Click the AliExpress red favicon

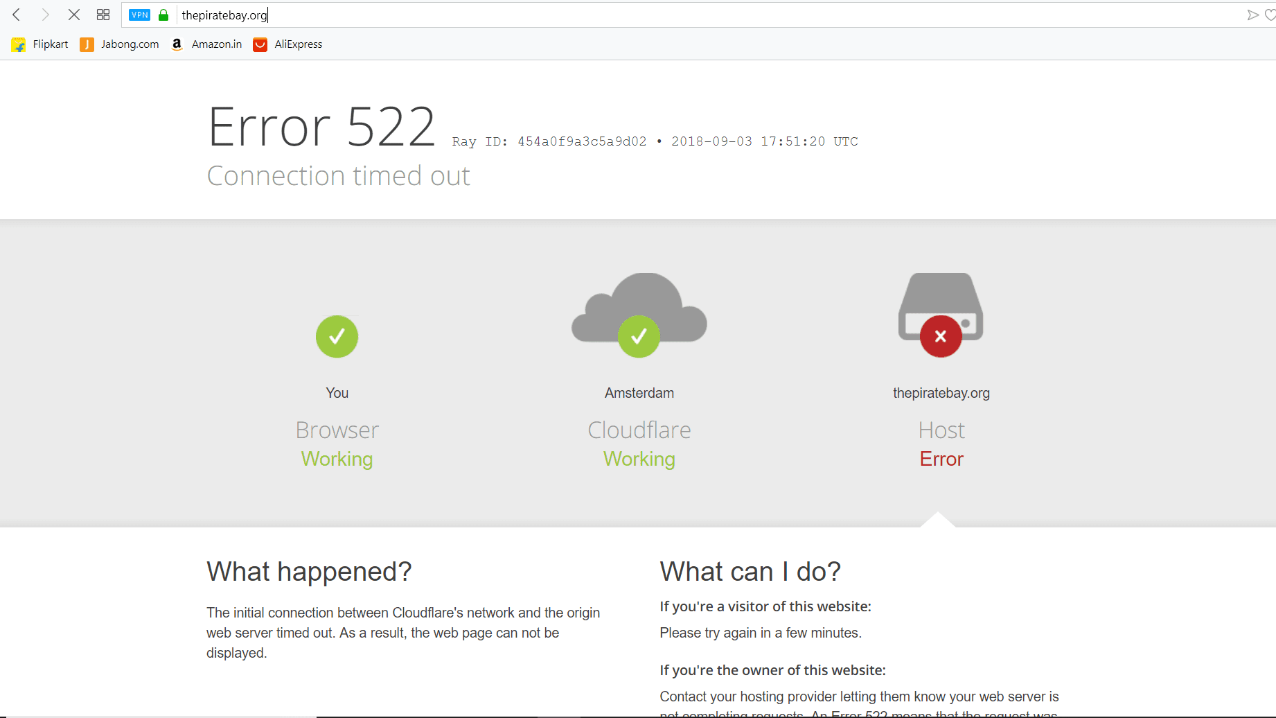click(260, 44)
